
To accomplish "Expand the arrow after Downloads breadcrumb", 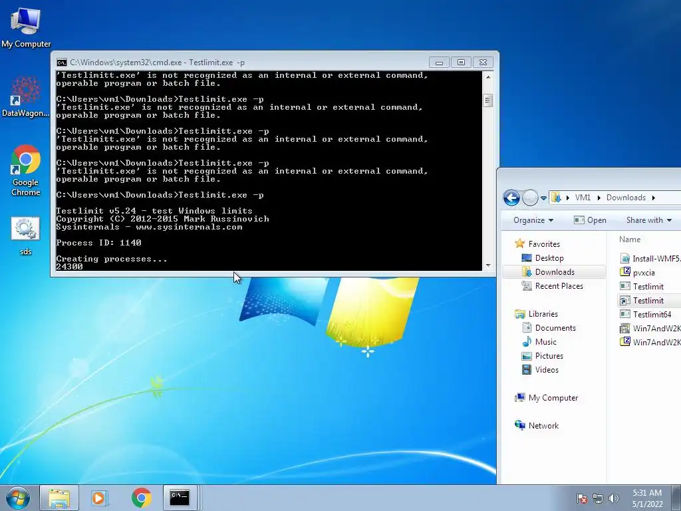I will tap(653, 198).
